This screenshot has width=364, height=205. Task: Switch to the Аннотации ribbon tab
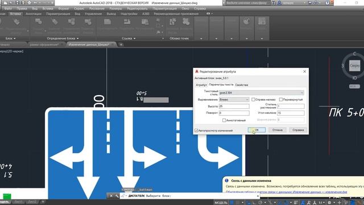coord(34,14)
